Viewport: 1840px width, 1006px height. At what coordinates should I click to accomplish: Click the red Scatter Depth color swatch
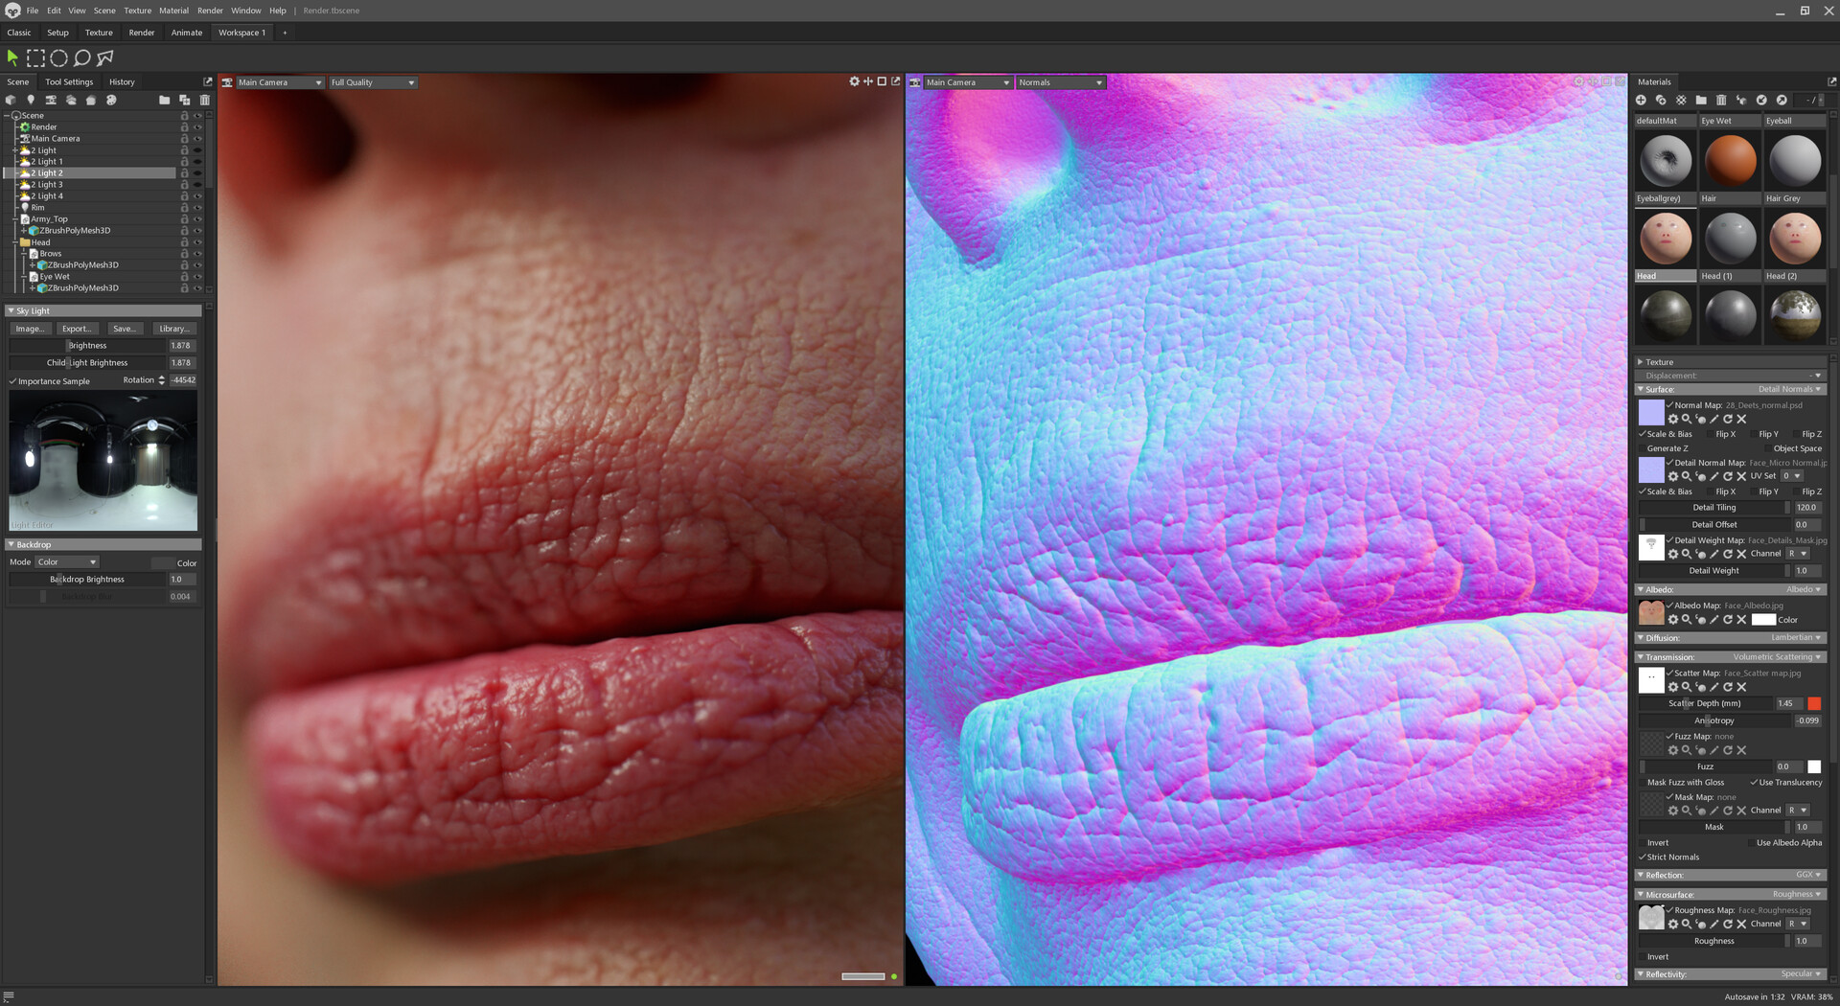click(1814, 703)
